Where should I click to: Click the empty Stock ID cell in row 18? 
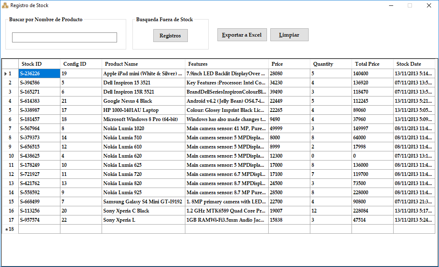[39, 229]
